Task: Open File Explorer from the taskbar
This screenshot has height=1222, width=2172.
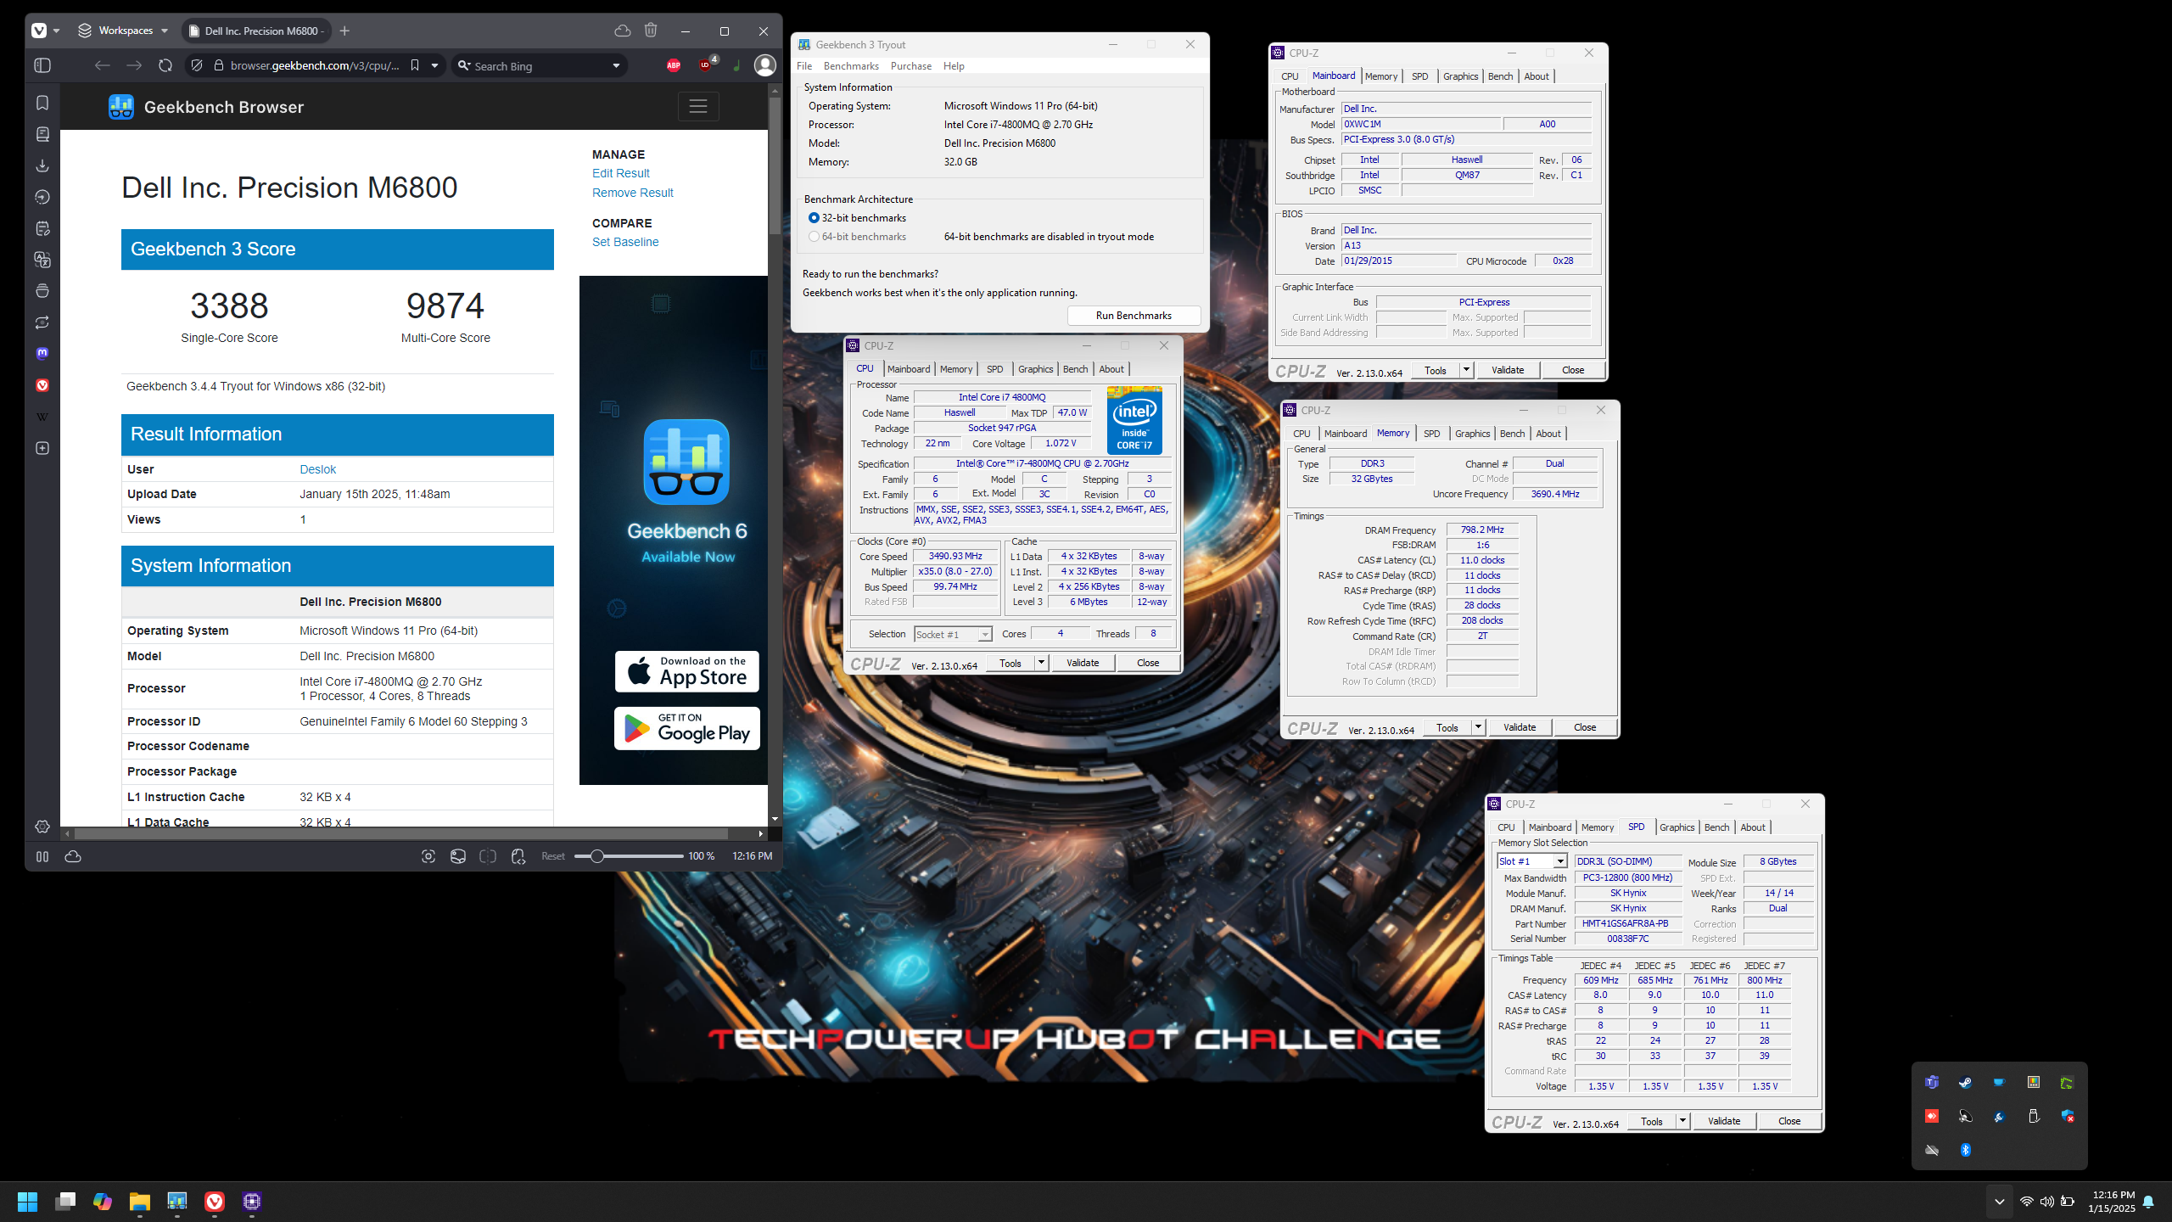Action: (139, 1201)
